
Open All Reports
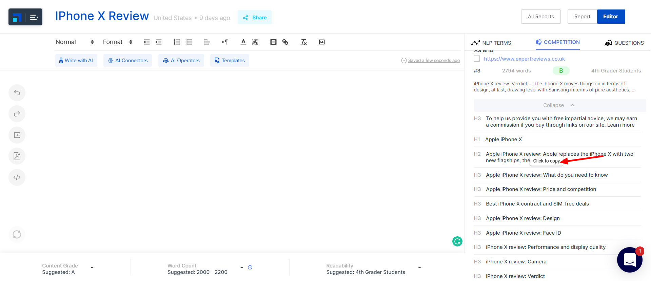[541, 17]
